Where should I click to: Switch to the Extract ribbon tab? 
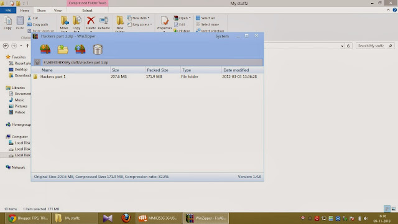pyautogui.click(x=87, y=11)
